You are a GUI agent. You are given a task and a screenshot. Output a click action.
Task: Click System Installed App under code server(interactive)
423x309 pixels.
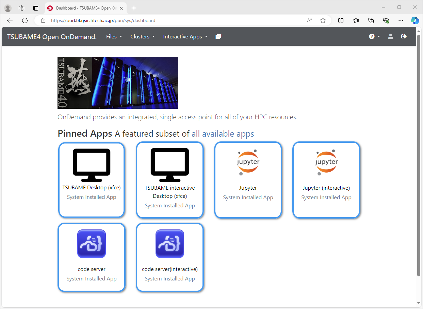point(170,278)
